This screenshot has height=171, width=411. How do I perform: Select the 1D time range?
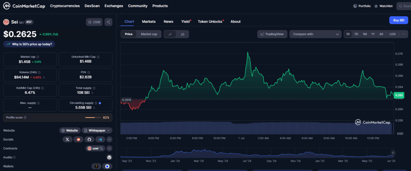click(348, 34)
